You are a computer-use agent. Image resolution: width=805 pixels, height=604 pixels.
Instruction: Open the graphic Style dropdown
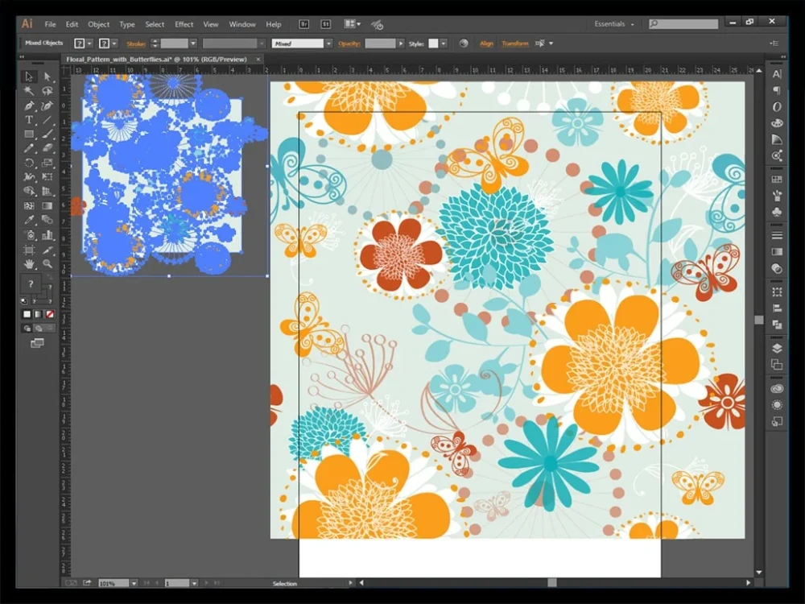click(x=444, y=43)
